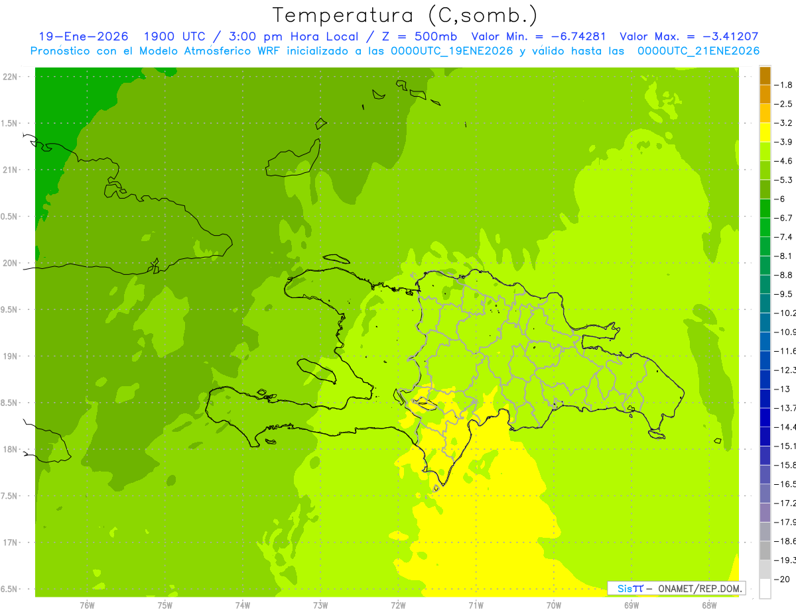This screenshot has height=614, width=796.
Task: Click the '75W' longitude label
Action: pyautogui.click(x=165, y=605)
